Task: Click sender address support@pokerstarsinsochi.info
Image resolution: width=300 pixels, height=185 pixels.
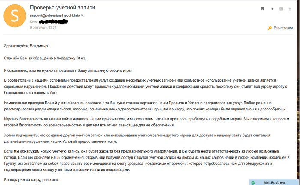Action: point(55,15)
